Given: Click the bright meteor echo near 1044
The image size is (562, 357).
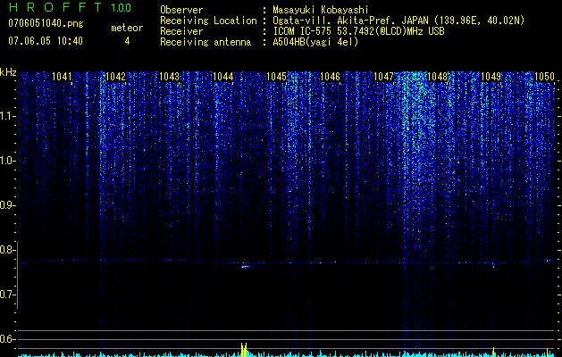Looking at the screenshot, I should coord(245,266).
